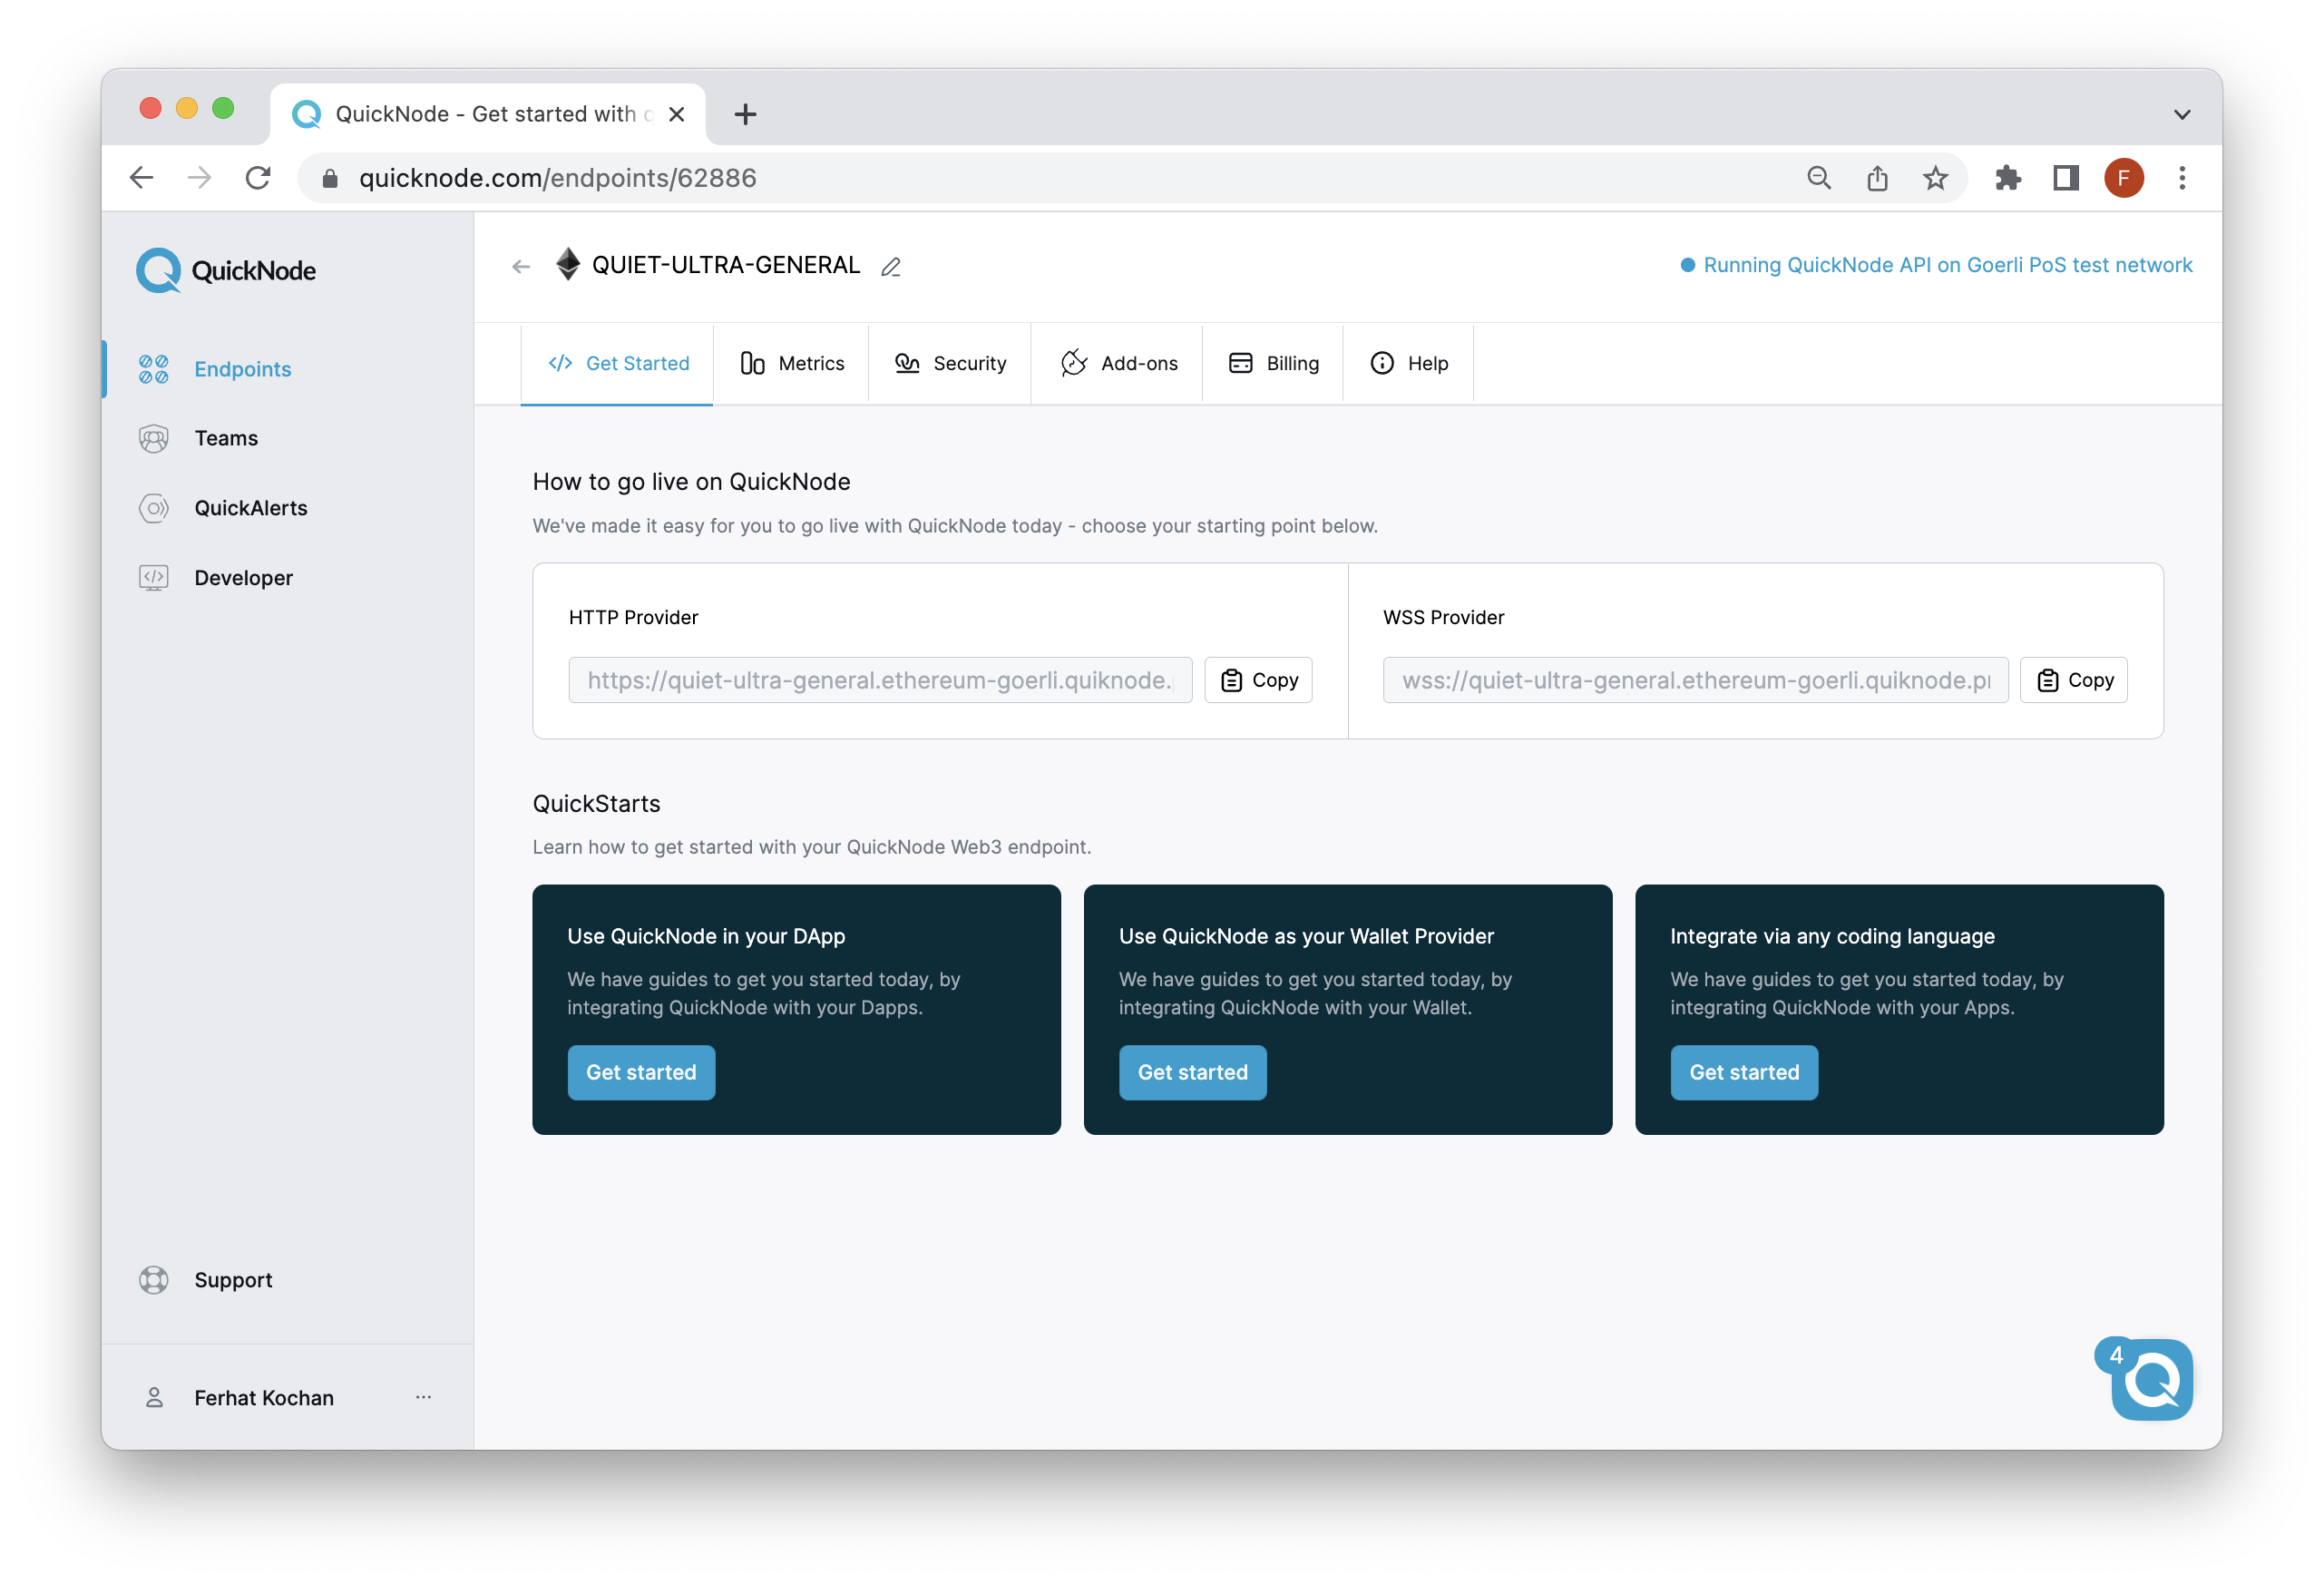The height and width of the screenshot is (1584, 2324).
Task: Click the browser back arrow
Action: (x=142, y=178)
